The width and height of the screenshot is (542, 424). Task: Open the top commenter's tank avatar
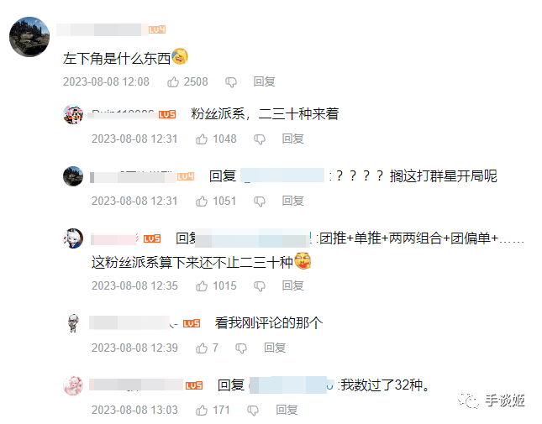point(29,37)
